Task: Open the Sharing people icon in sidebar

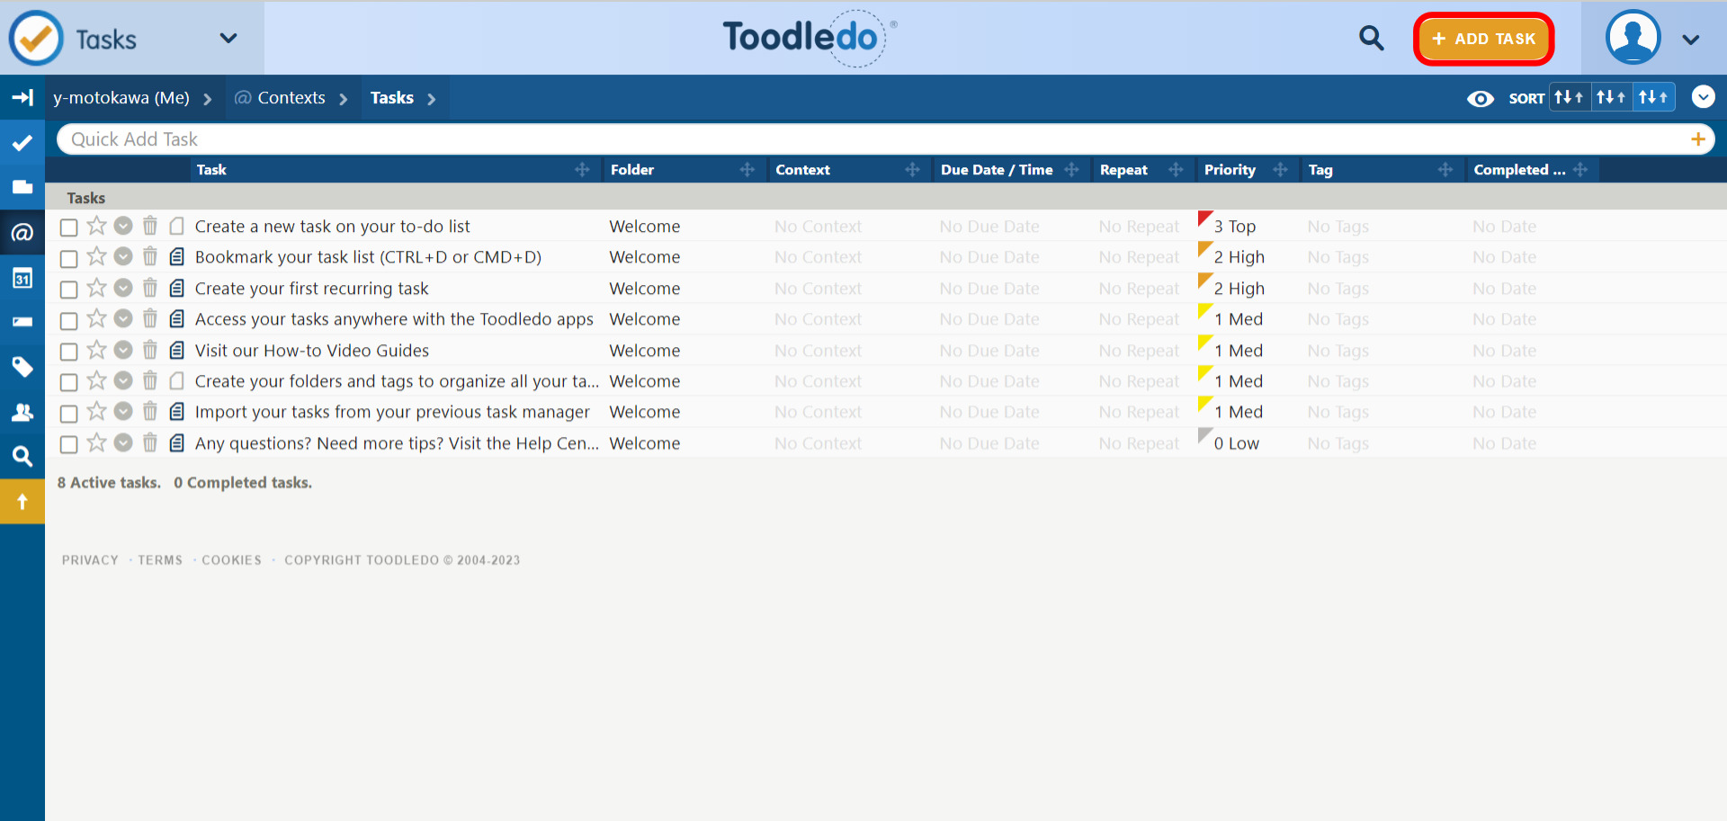Action: tap(22, 412)
